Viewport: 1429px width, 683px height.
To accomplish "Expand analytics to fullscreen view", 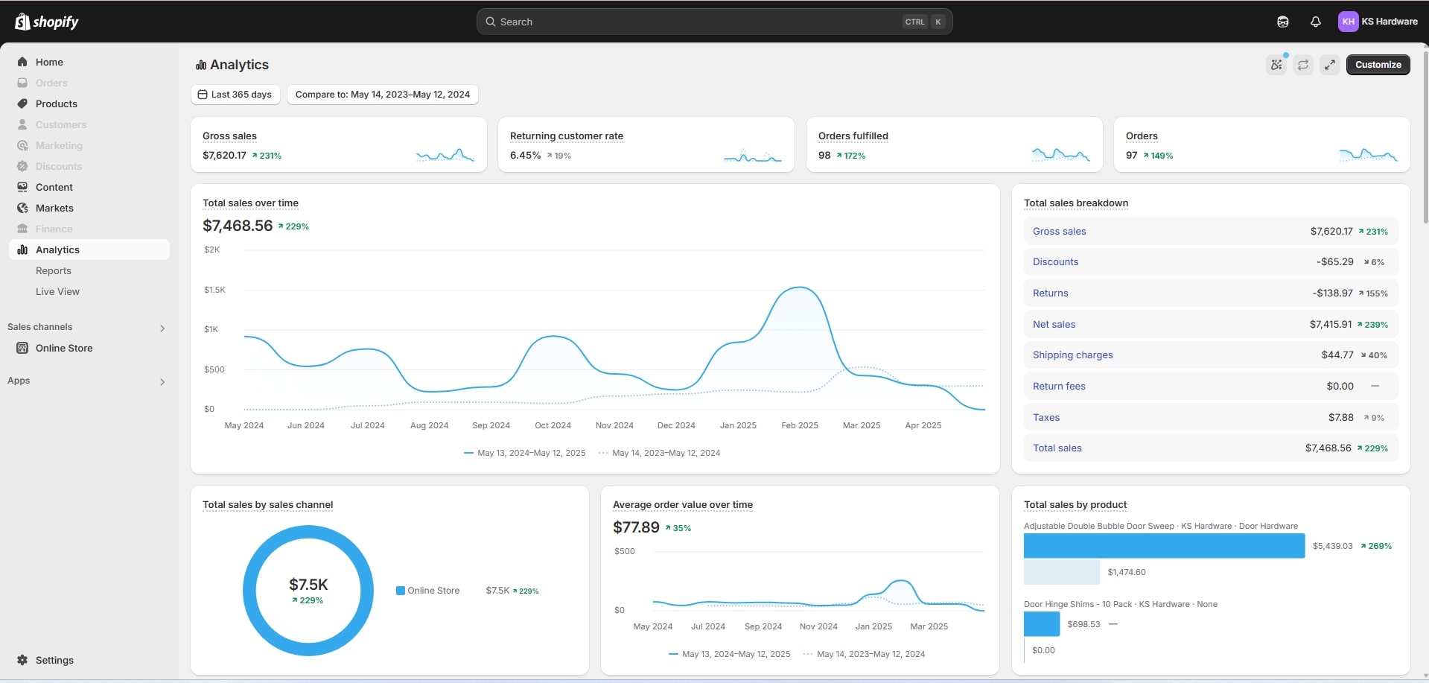I will tap(1329, 65).
